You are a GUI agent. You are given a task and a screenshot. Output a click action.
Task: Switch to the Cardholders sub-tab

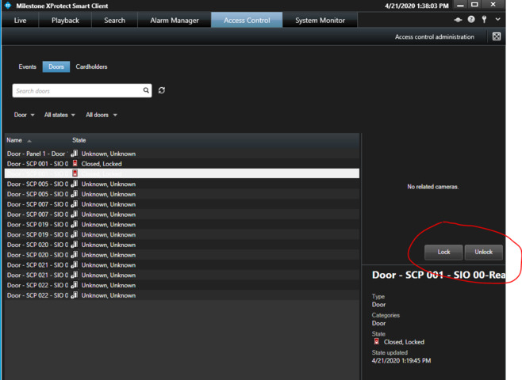[91, 67]
